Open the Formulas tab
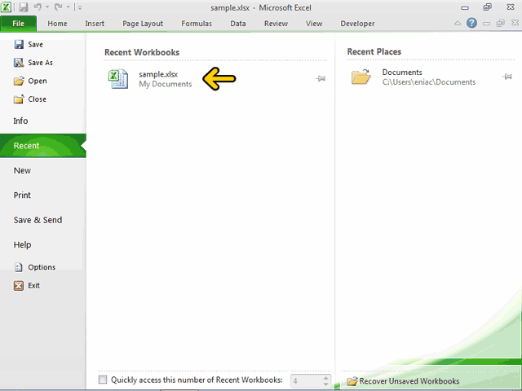 [197, 24]
